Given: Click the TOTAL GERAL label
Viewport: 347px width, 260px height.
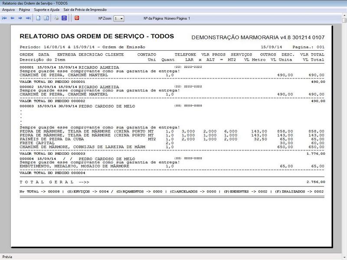Looking at the screenshot, I should (55, 182).
